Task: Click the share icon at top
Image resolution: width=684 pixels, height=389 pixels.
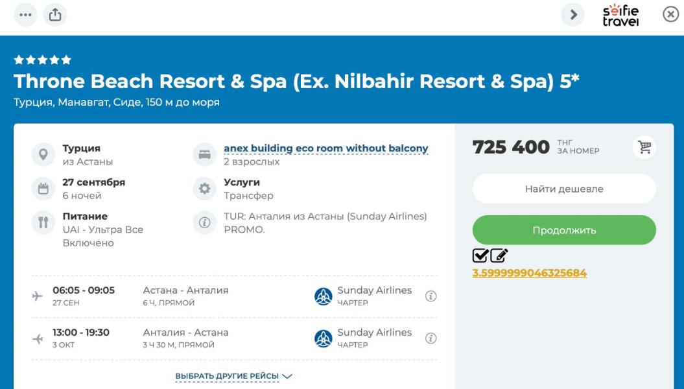Action: pos(55,14)
